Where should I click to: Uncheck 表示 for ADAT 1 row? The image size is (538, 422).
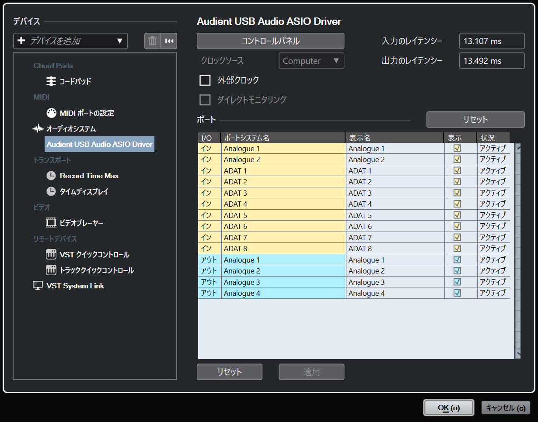458,170
